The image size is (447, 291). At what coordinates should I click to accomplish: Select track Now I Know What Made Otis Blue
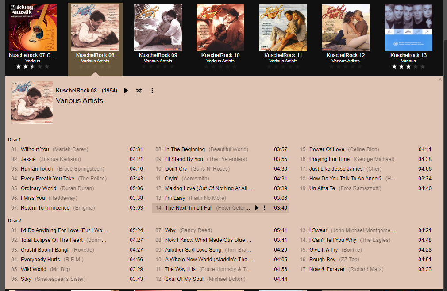click(x=221, y=240)
